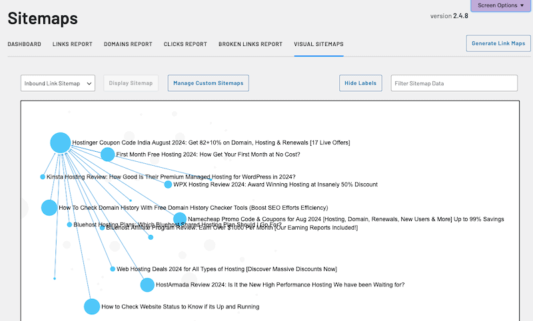
Task: Open Manage Custom Sitemaps
Action: (209, 83)
